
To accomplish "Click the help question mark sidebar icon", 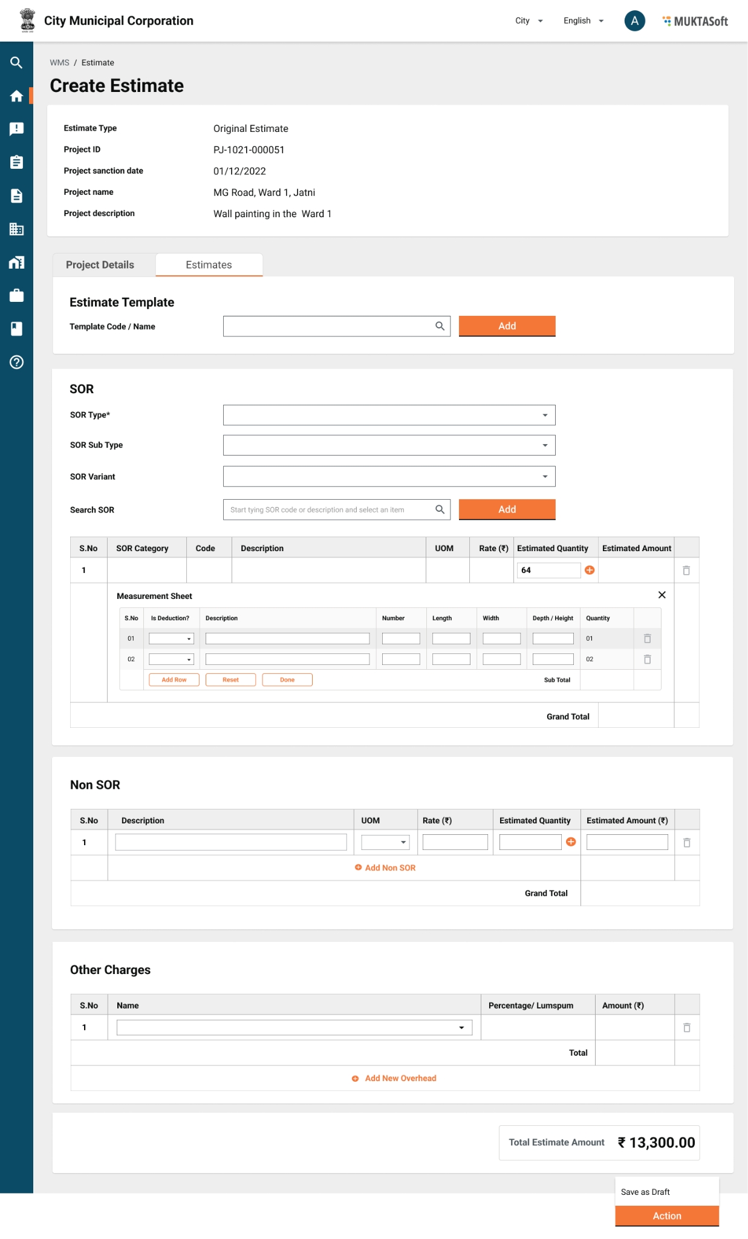I will (16, 362).
